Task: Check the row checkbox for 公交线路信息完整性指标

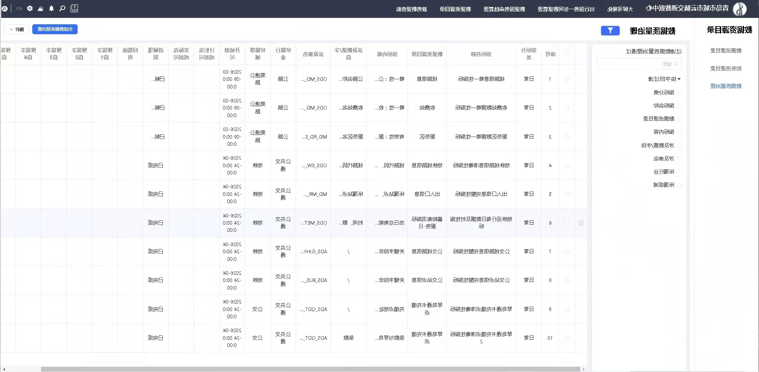Action: 567,252
